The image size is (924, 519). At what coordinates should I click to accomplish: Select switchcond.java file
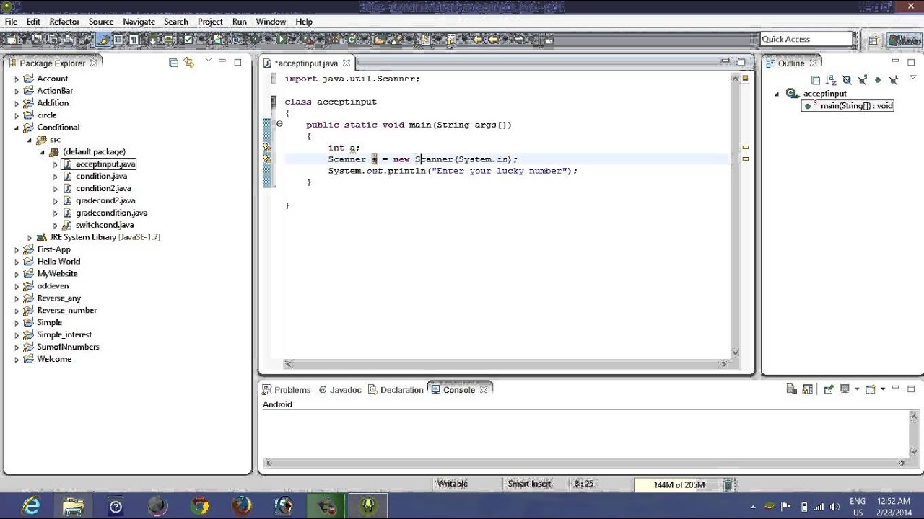pyautogui.click(x=105, y=225)
